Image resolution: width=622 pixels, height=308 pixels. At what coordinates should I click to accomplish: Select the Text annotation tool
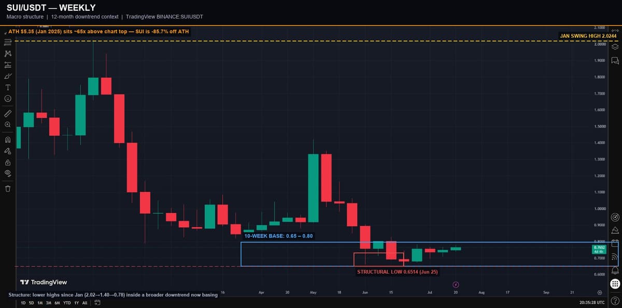click(x=8, y=87)
